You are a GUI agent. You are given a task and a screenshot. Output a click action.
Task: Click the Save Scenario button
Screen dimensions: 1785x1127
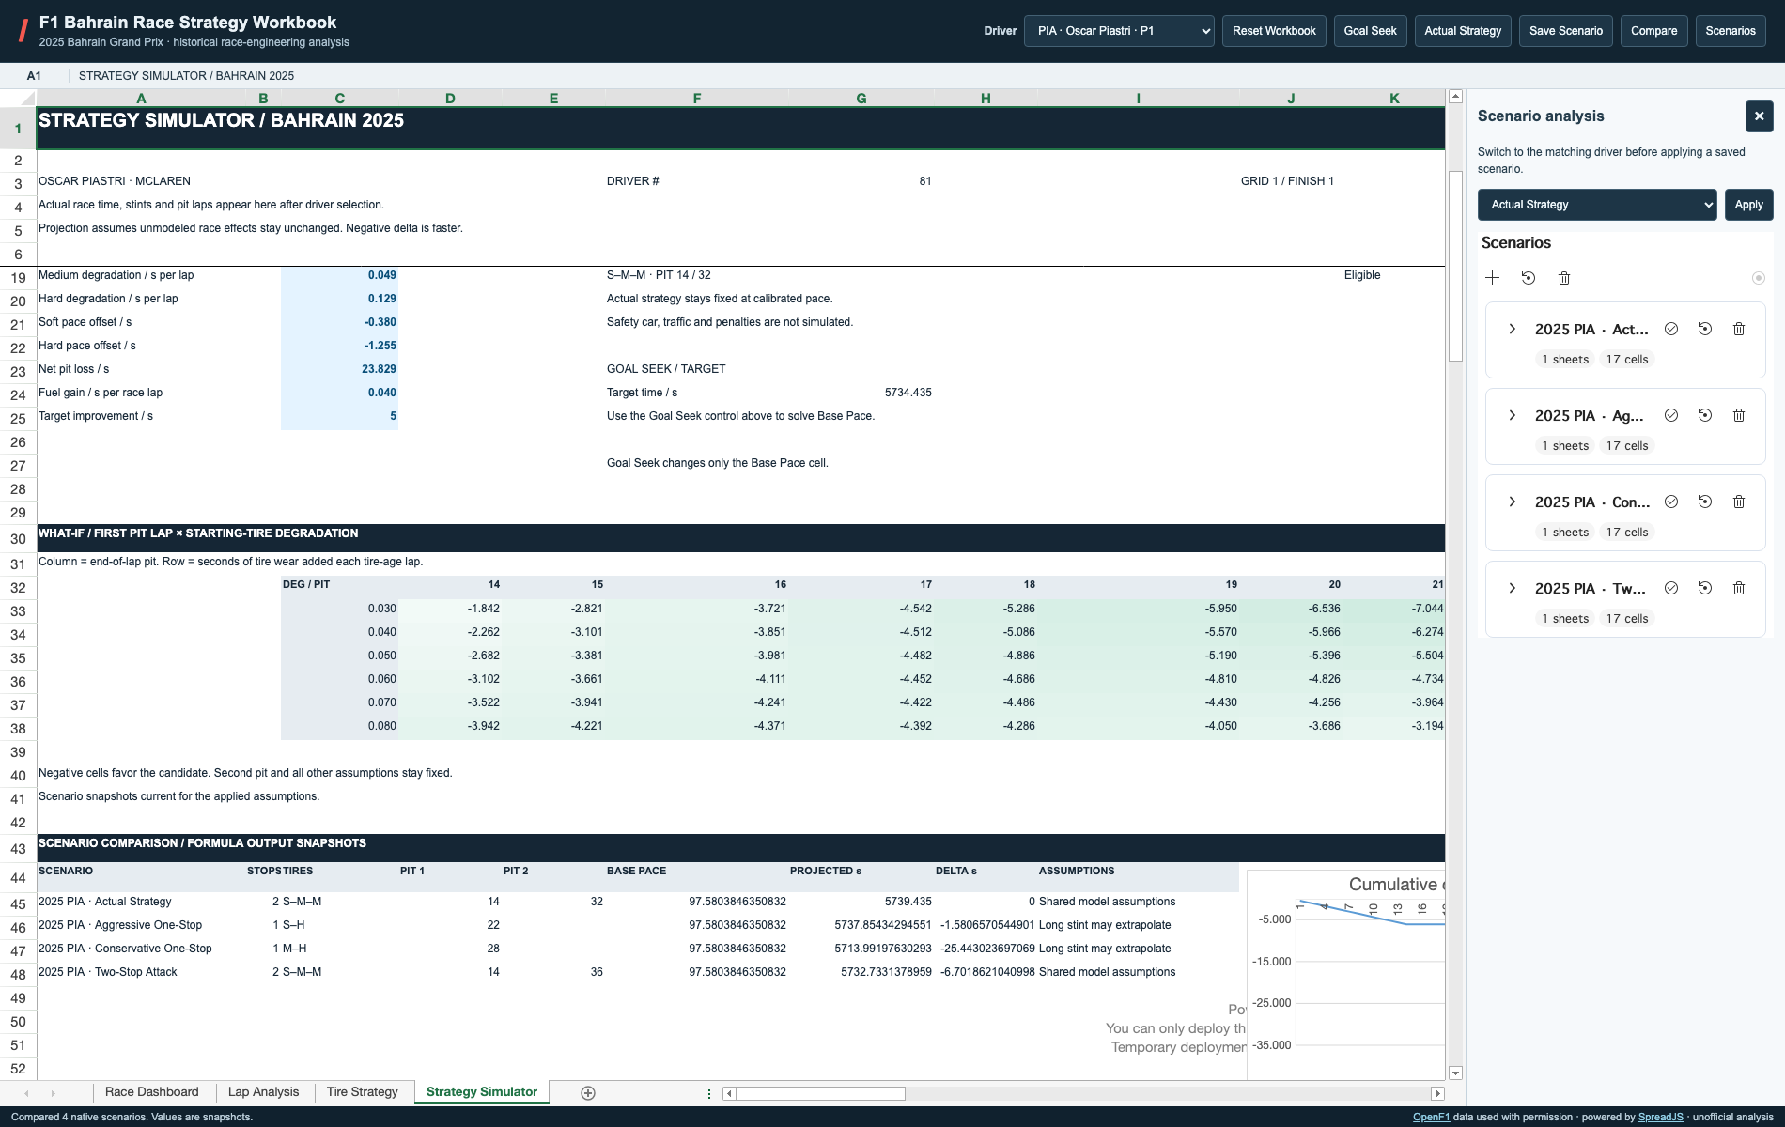click(x=1566, y=31)
